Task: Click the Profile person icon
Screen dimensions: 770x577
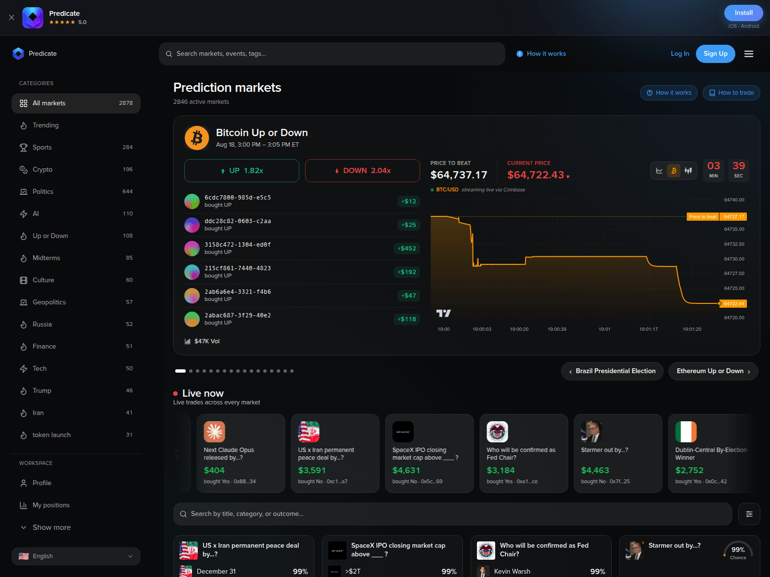Action: click(x=24, y=483)
